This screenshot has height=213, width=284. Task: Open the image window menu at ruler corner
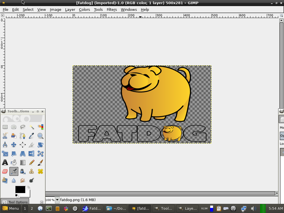(x=2, y=16)
